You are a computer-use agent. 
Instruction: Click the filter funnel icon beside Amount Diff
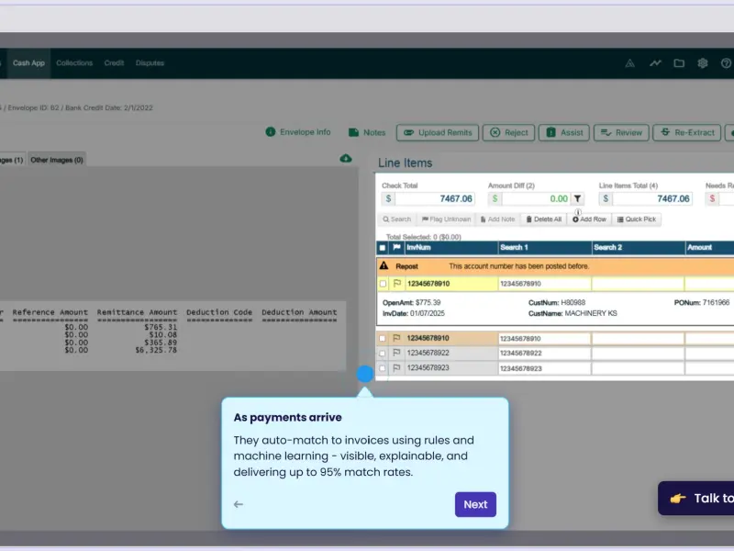[x=578, y=198]
